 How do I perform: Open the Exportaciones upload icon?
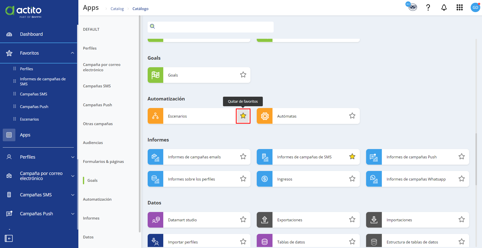click(265, 220)
